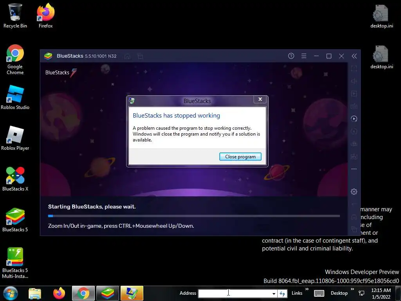This screenshot has width=401, height=301.
Task: Expand the Links toolbar chevron
Action: (x=307, y=290)
